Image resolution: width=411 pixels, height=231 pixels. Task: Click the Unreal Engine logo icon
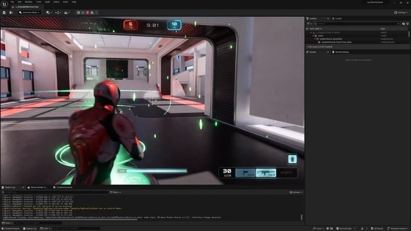pyautogui.click(x=4, y=4)
